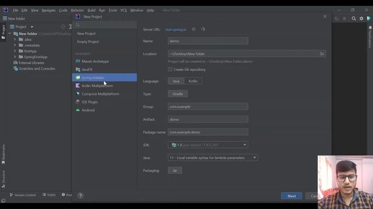
Task: Open IDE settings gear in toolbar
Action: point(361,19)
